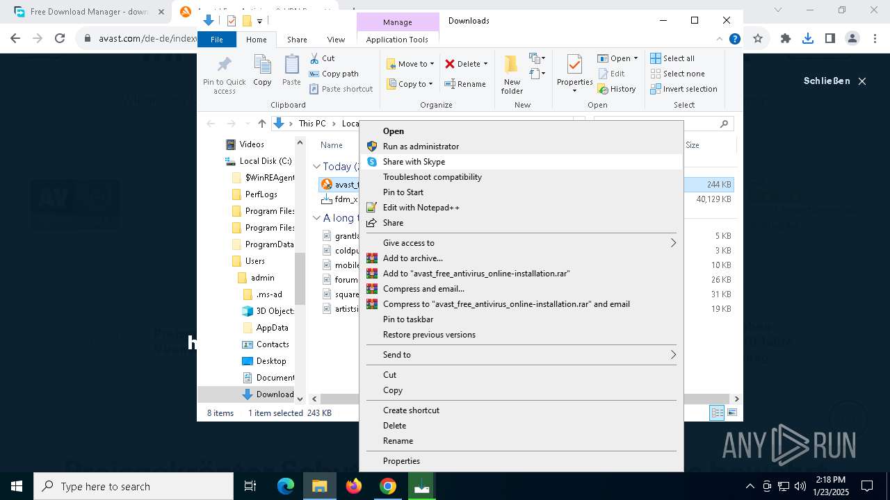890x500 pixels.
Task: Click navigation pane scroll down arrow
Action: [x=300, y=399]
